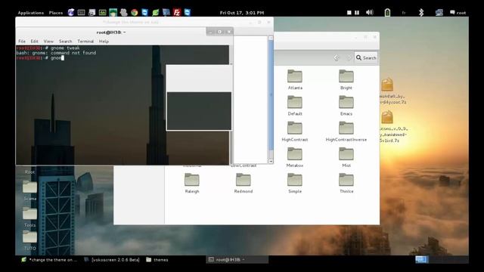This screenshot has height=272, width=484.
Task: Open the terminal Edit menu
Action: [x=34, y=41]
